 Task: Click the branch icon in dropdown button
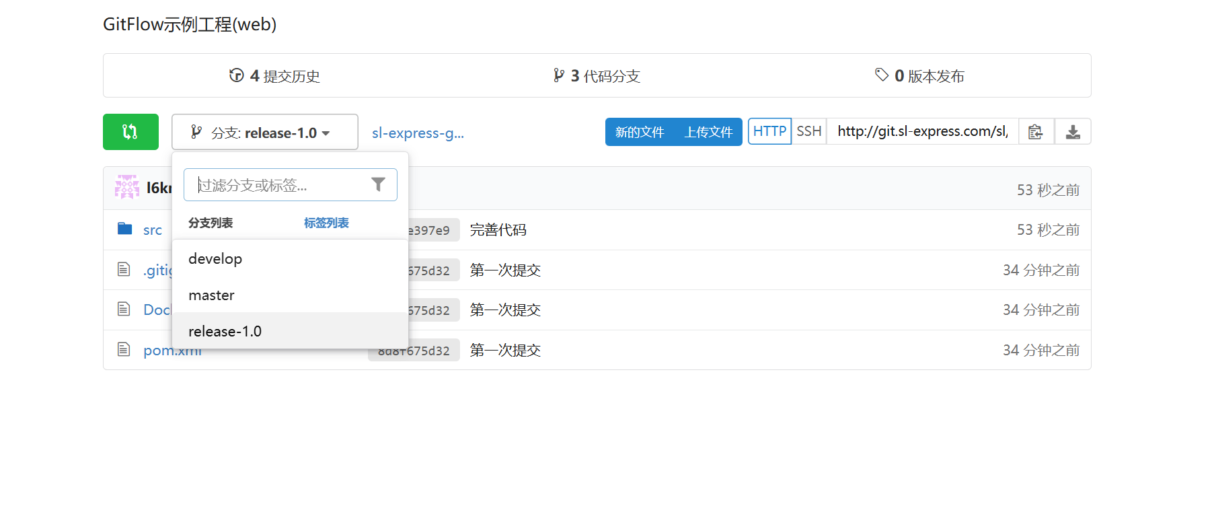196,132
